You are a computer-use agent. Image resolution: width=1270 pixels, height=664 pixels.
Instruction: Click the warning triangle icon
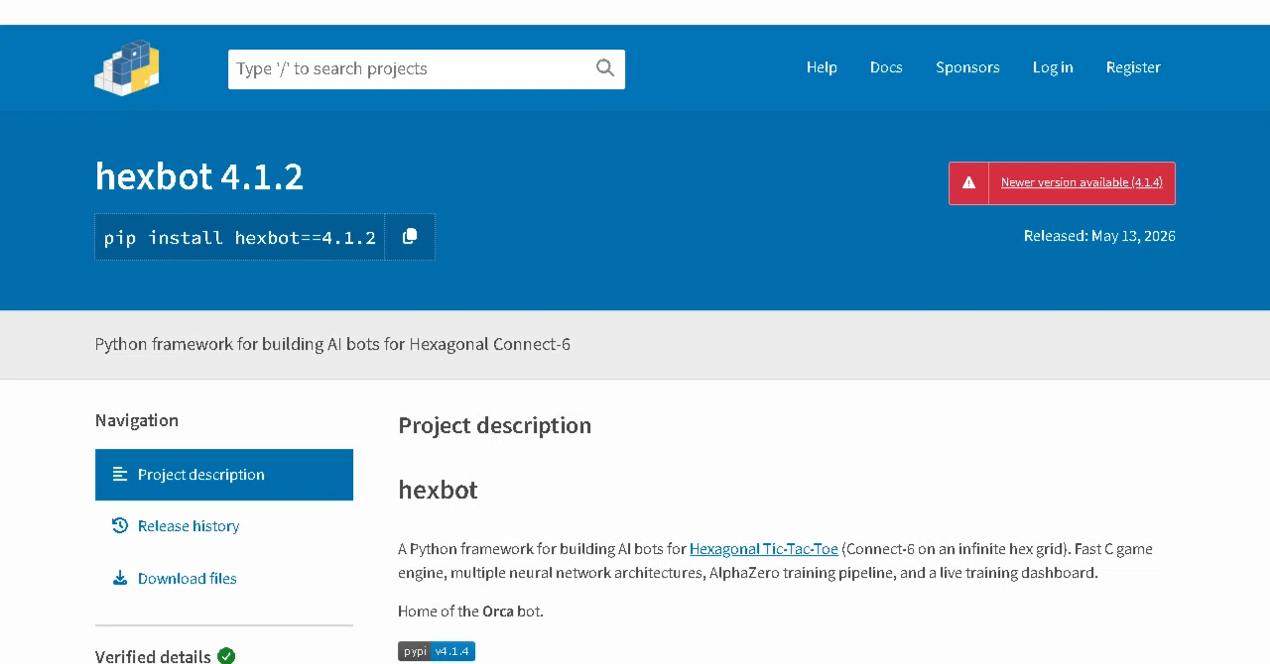point(968,183)
